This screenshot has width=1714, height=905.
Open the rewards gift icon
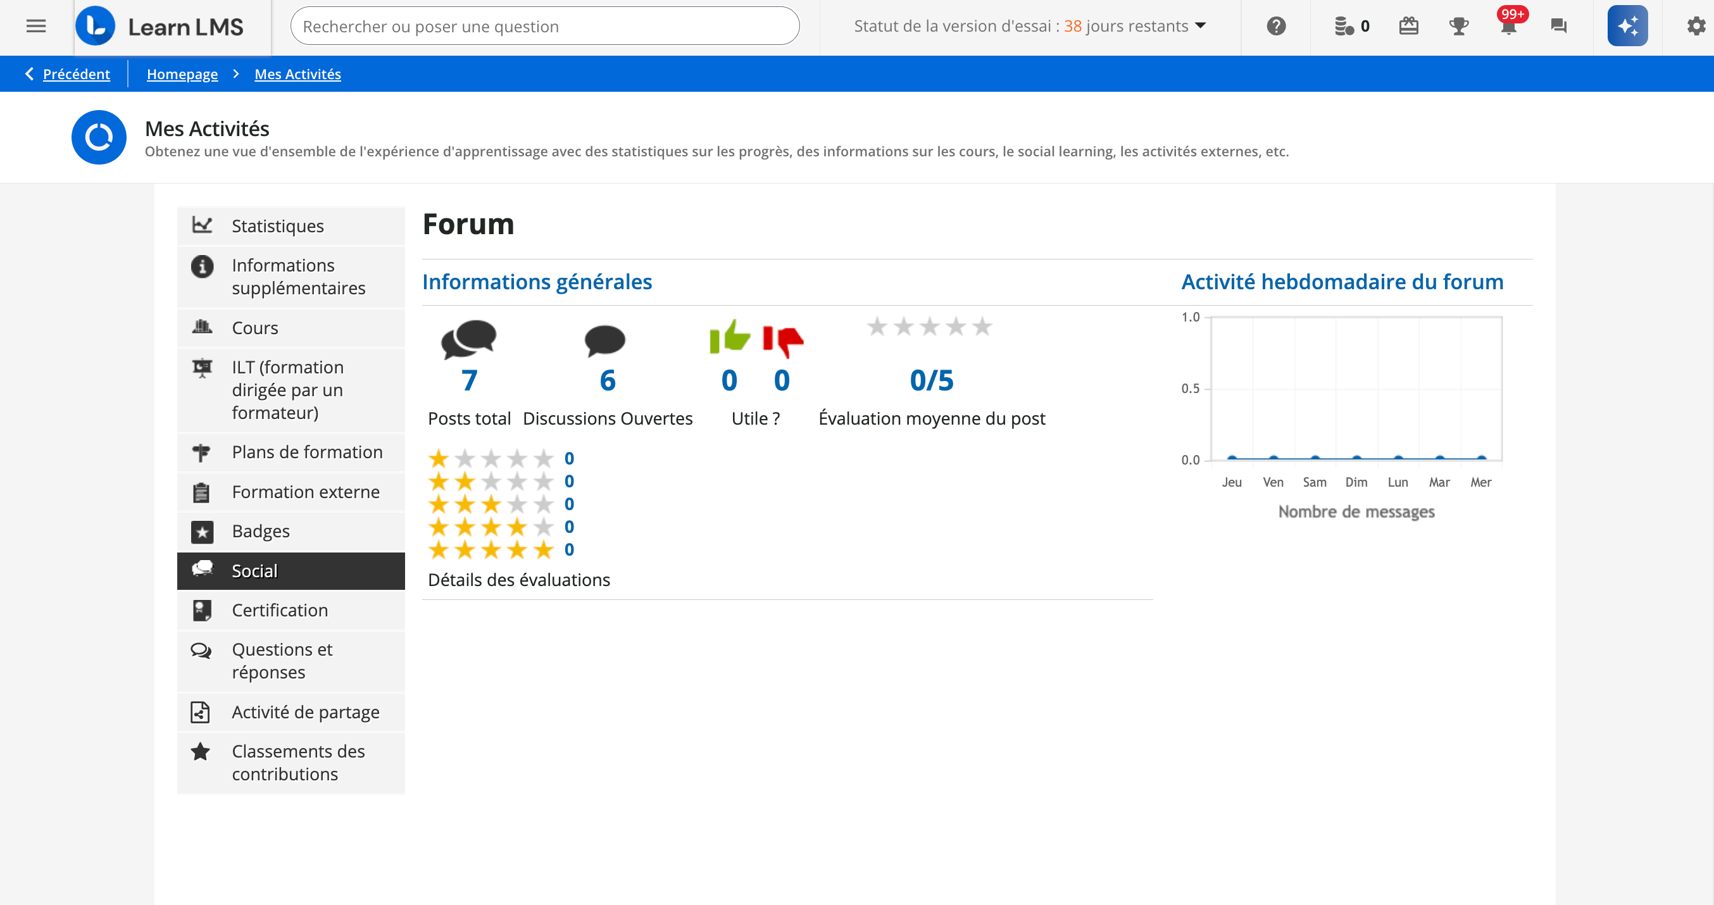[1408, 26]
